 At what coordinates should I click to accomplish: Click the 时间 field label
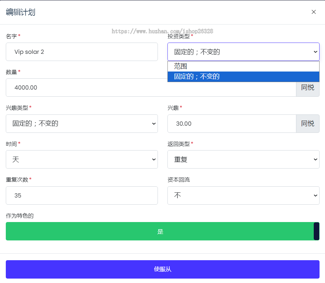tap(11, 144)
